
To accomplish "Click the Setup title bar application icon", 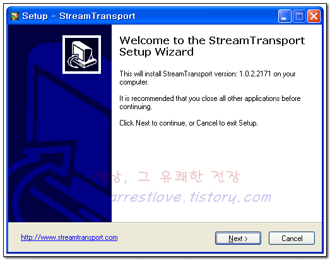I will point(15,16).
